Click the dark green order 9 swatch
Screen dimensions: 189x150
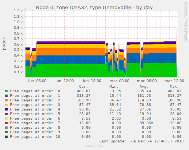point(6,132)
